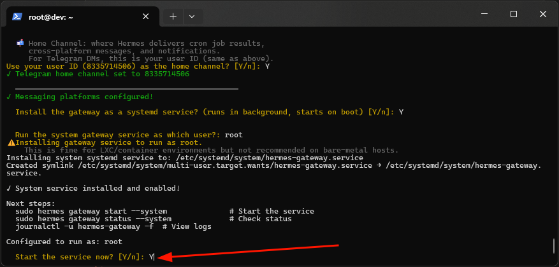Click the text 'Configured to run as: root'
This screenshot has height=267, width=559.
(x=64, y=242)
